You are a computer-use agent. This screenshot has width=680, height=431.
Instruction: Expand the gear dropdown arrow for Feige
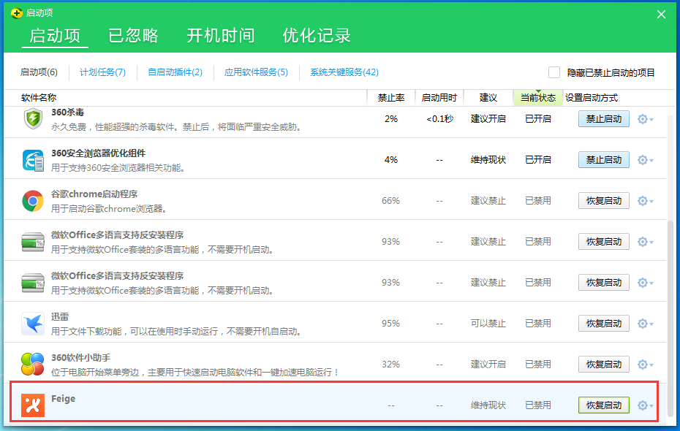651,404
